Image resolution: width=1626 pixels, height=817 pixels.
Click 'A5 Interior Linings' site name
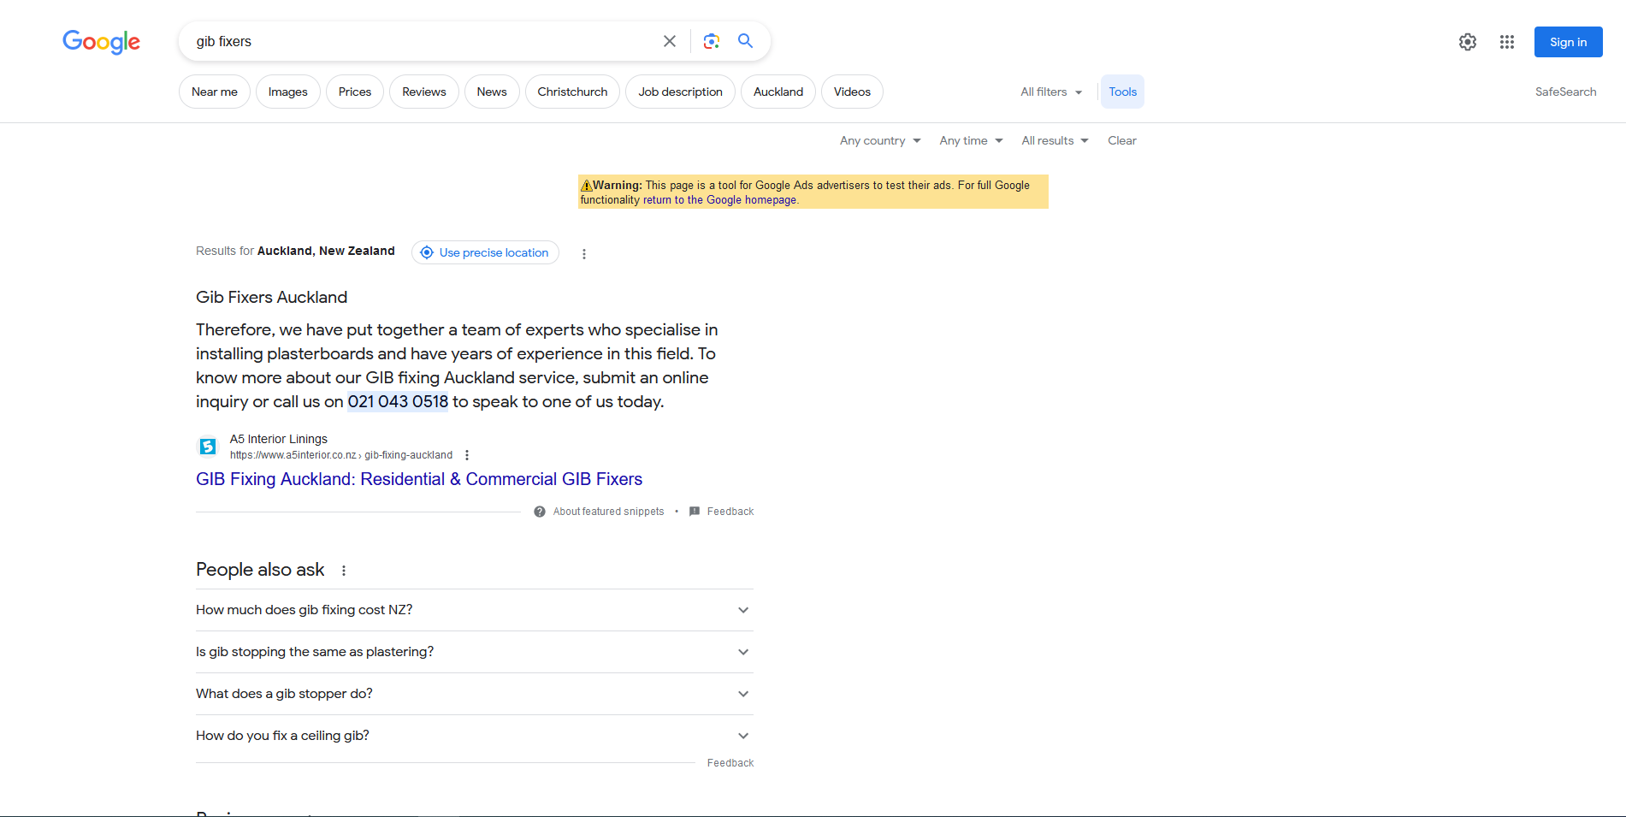click(279, 439)
